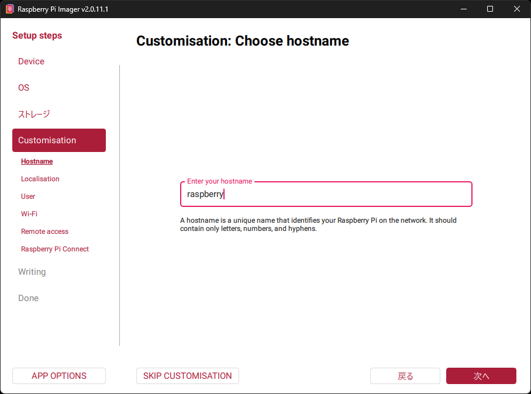This screenshot has height=394, width=531.
Task: Open the Localisation sub-step
Action: coord(40,179)
